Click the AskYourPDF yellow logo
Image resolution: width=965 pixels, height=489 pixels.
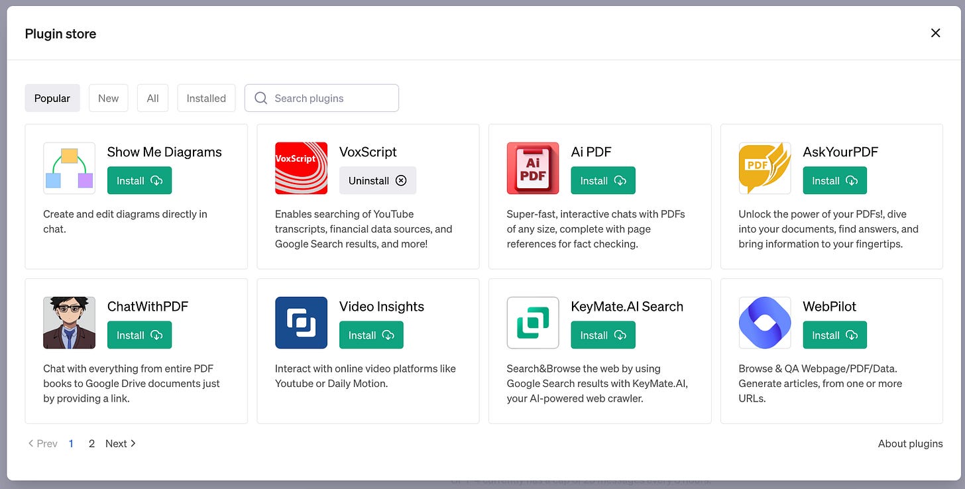point(765,168)
